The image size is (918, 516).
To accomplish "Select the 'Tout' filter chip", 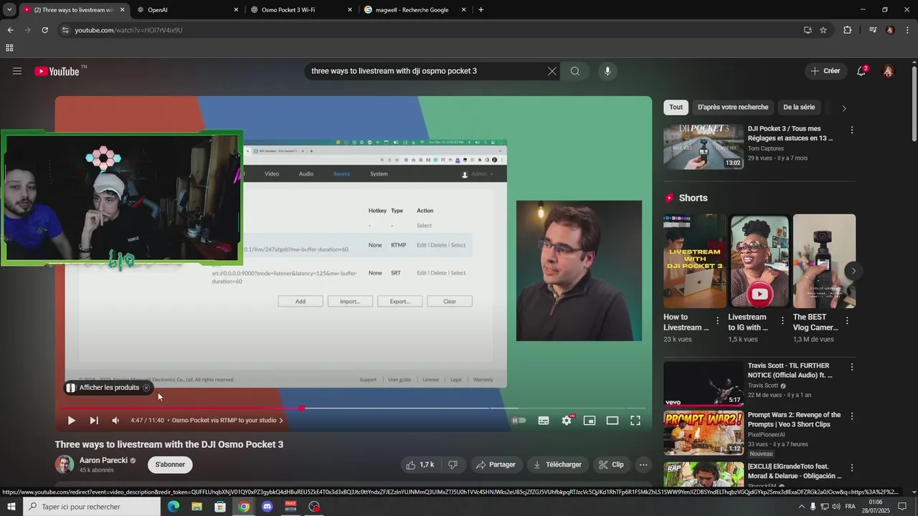I will 676,107.
